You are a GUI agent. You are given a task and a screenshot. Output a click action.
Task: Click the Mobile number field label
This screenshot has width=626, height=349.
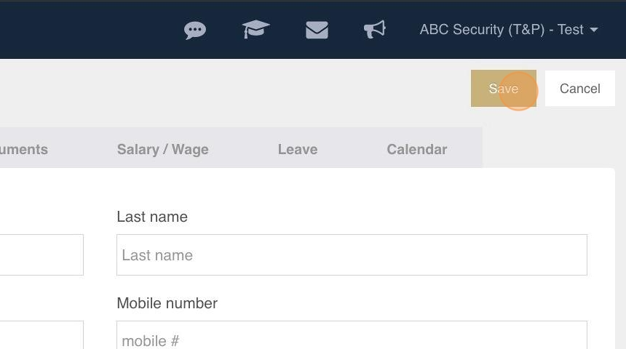[167, 303]
